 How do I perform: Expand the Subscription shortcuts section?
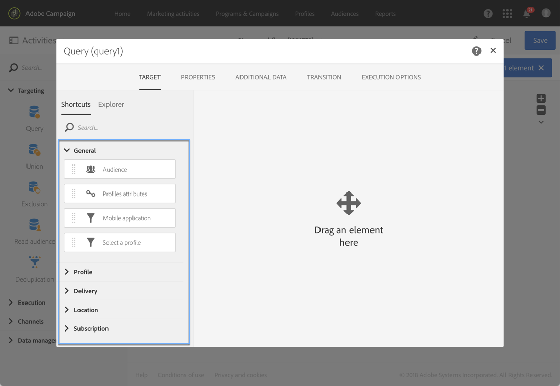[67, 328]
